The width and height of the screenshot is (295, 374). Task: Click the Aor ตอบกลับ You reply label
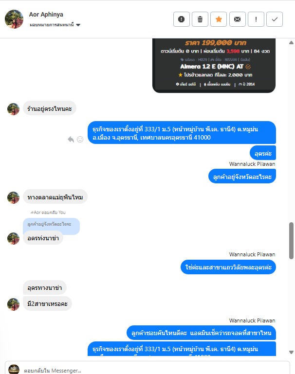[48, 212]
